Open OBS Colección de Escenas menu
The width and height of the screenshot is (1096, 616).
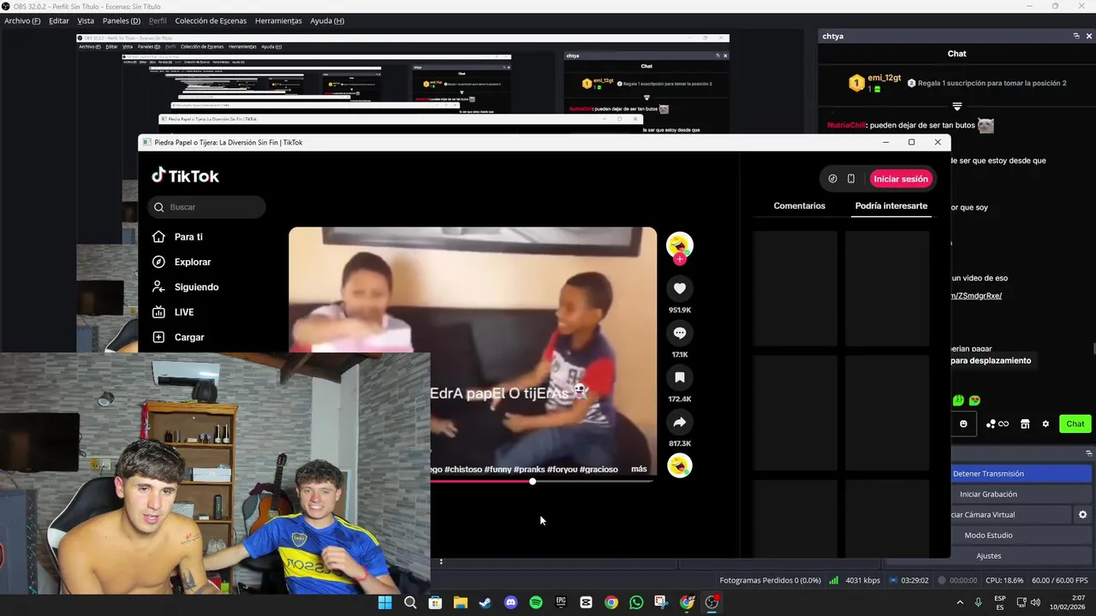coord(211,21)
